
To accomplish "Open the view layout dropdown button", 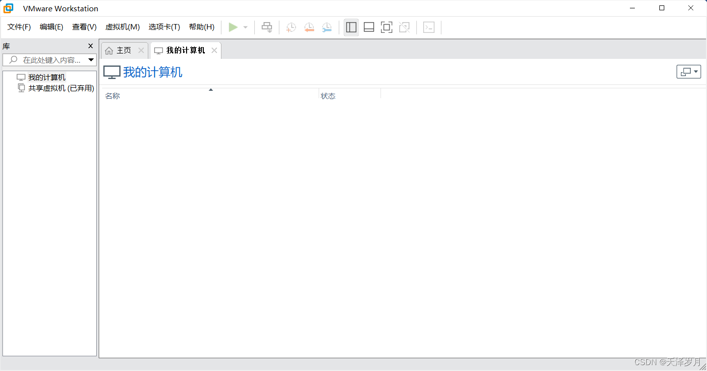I will (x=689, y=72).
